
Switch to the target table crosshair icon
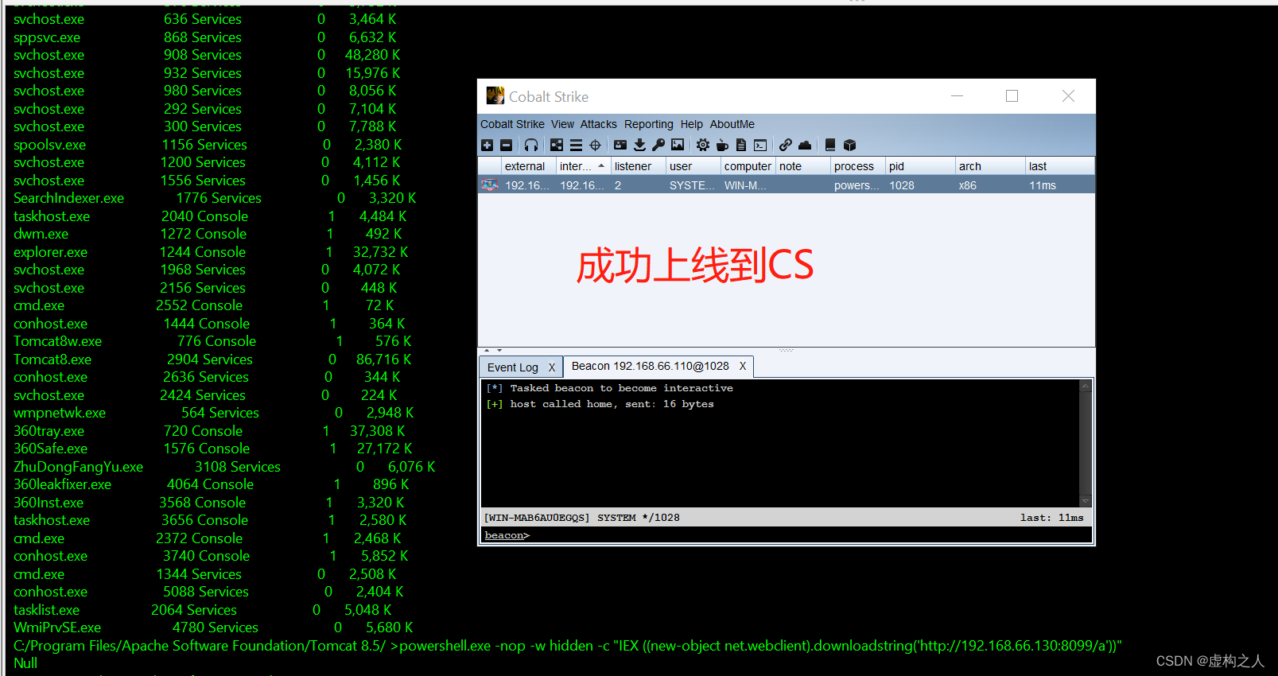click(595, 145)
